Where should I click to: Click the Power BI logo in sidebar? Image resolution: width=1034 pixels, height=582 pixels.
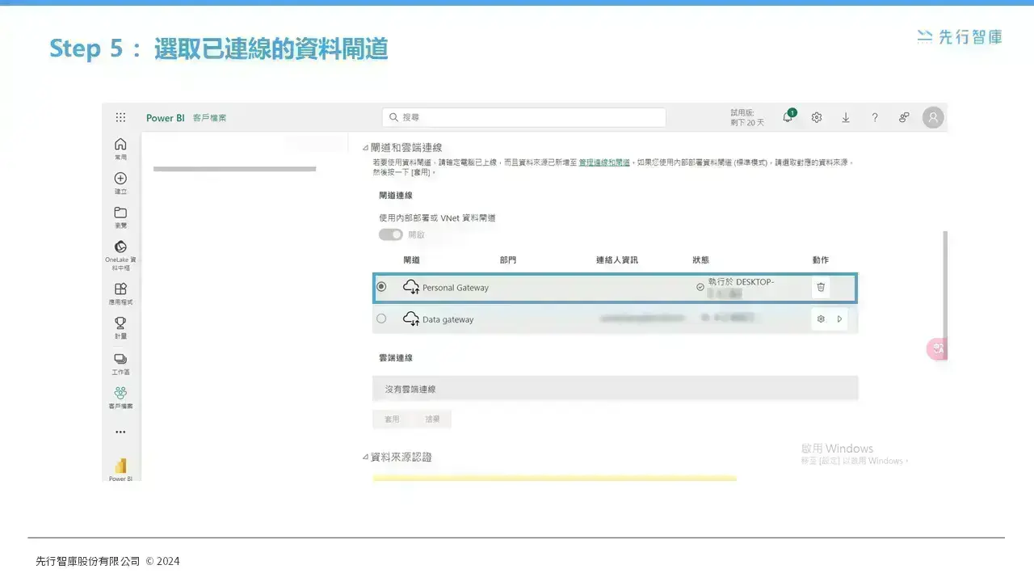coord(120,469)
